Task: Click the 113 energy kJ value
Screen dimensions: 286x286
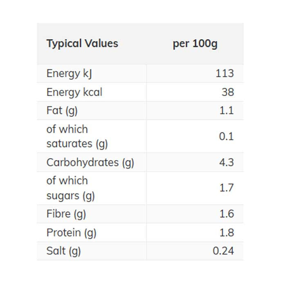Action: 224,74
